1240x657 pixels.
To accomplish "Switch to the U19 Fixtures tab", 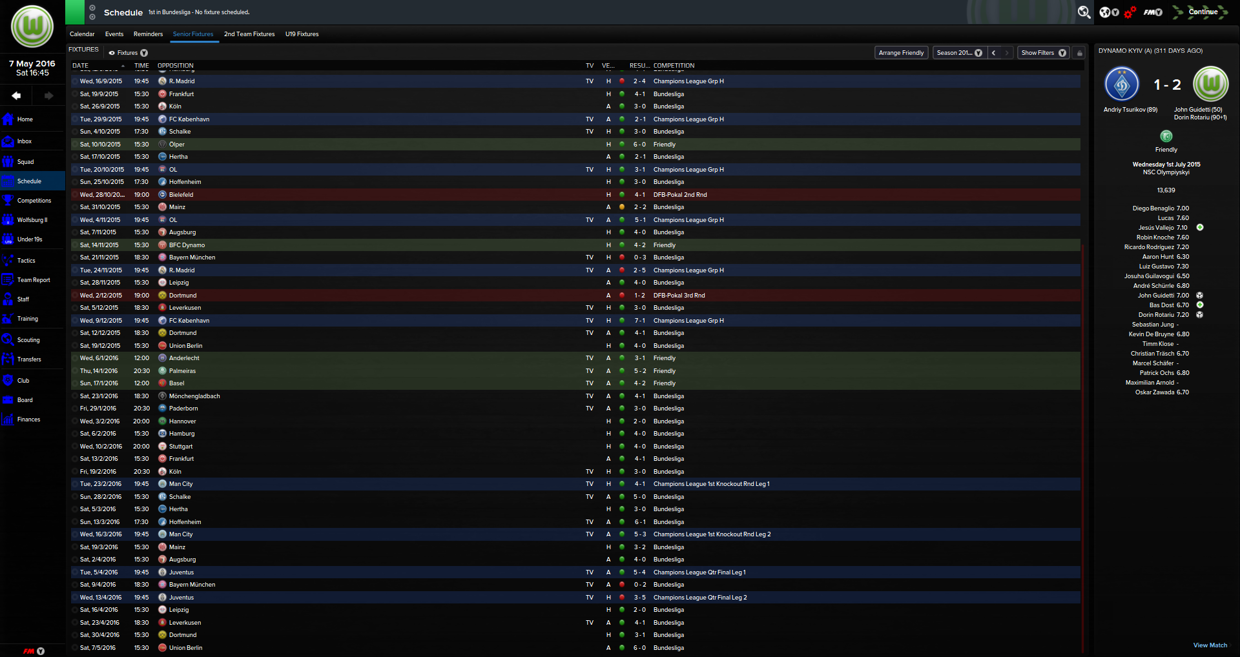I will pyautogui.click(x=302, y=34).
